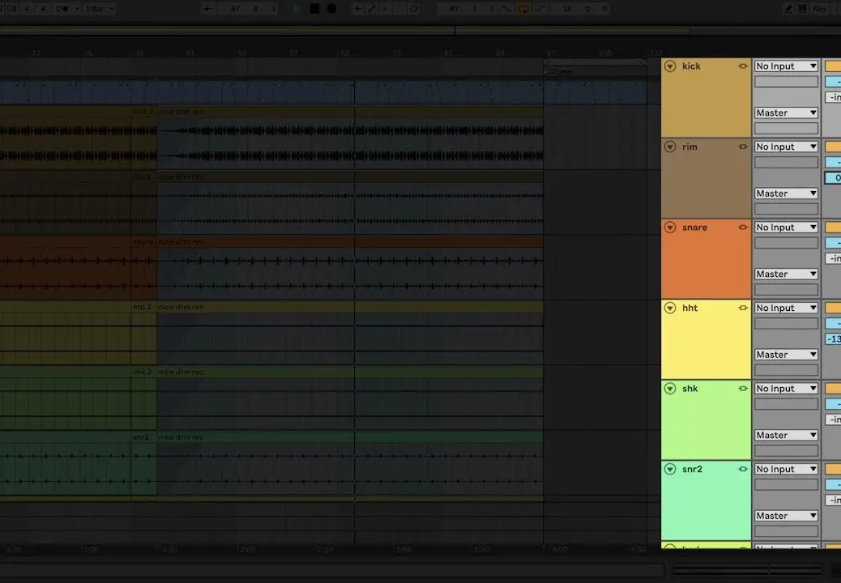Open shk track No Input dropdown
The height and width of the screenshot is (583, 841).
pos(786,389)
